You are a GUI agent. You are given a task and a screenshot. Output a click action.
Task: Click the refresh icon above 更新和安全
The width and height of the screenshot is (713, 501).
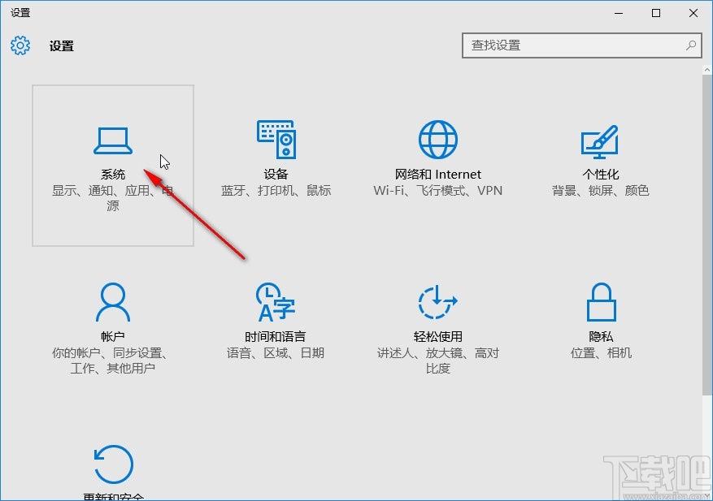[x=112, y=463]
